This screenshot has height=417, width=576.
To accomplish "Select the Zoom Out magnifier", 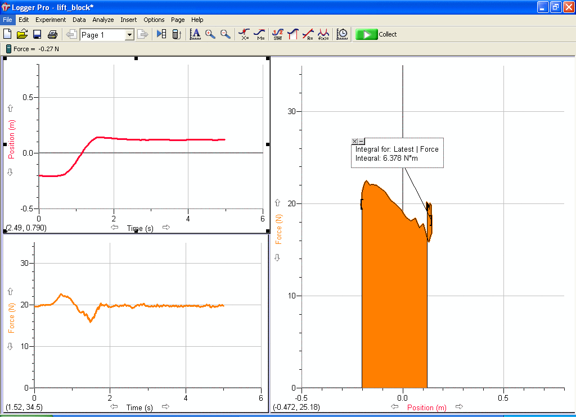I will pos(225,34).
